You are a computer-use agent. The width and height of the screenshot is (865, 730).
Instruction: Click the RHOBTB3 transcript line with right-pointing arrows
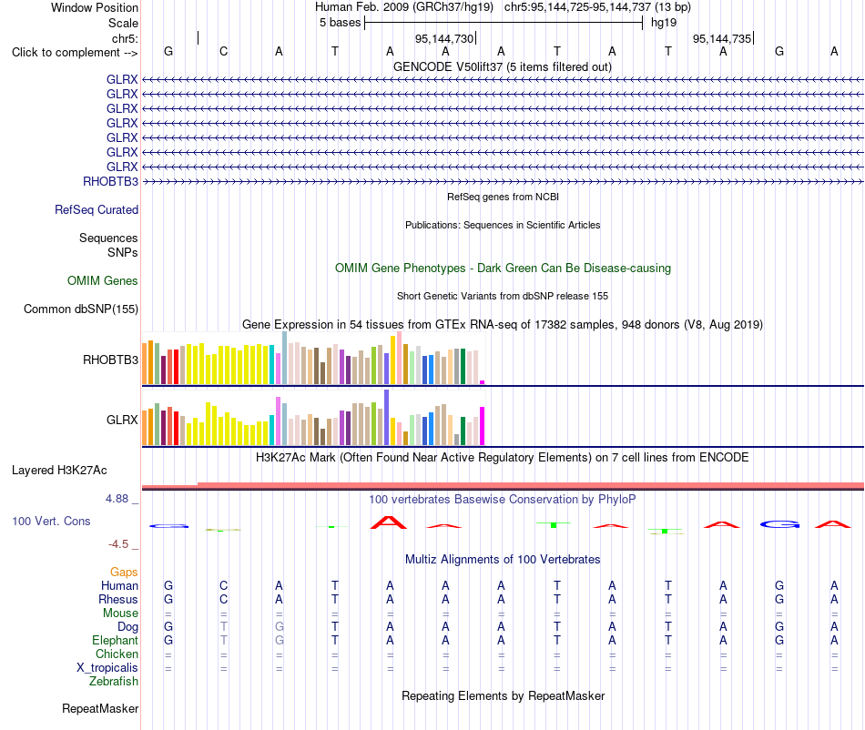click(503, 181)
